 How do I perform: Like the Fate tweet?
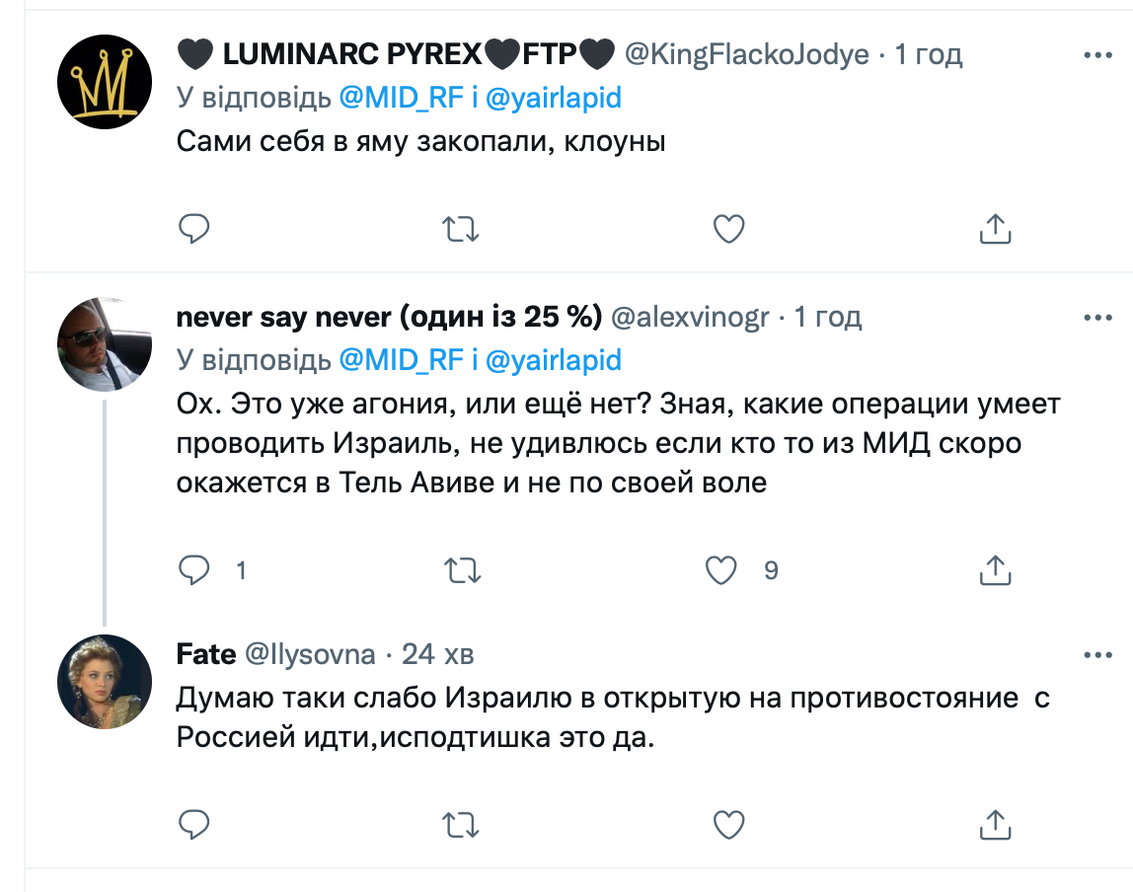[x=728, y=822]
